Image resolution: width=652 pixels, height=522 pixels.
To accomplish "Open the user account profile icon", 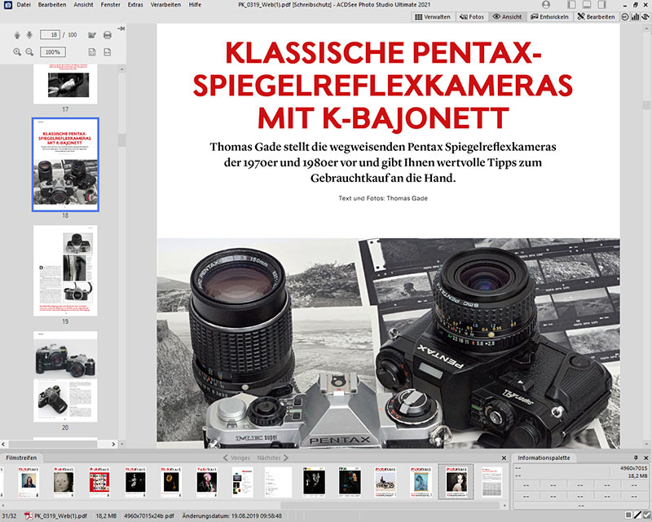I will pyautogui.click(x=546, y=5).
